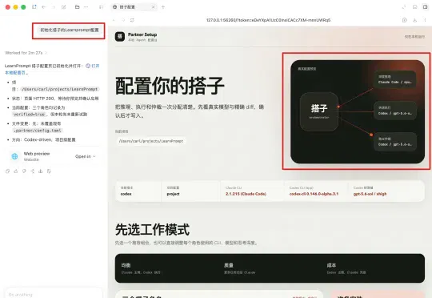Click the middle Codex / gpt node in diagram

tap(394, 111)
